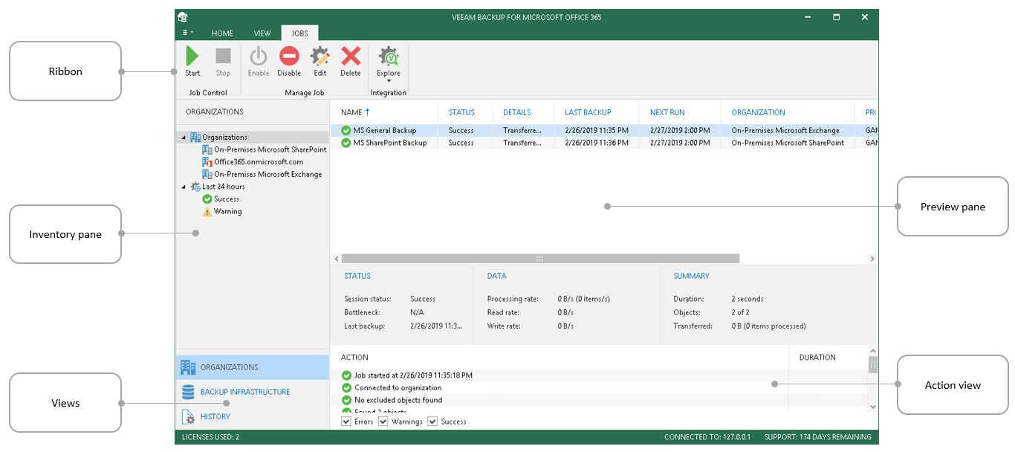Open the History view
1015x452 pixels.
(215, 417)
